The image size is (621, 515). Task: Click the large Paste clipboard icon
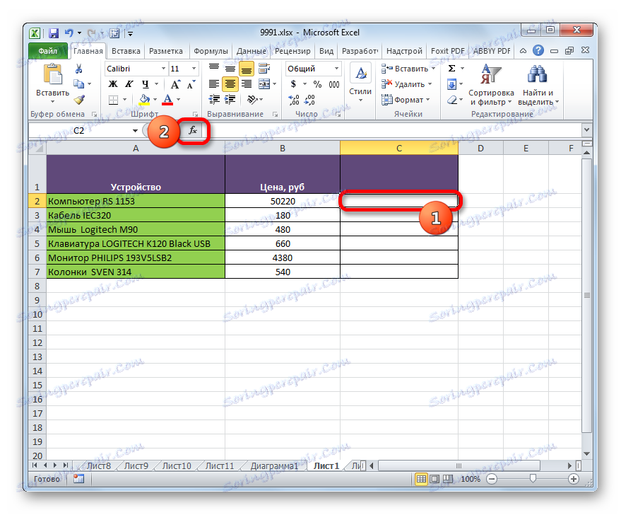click(53, 75)
